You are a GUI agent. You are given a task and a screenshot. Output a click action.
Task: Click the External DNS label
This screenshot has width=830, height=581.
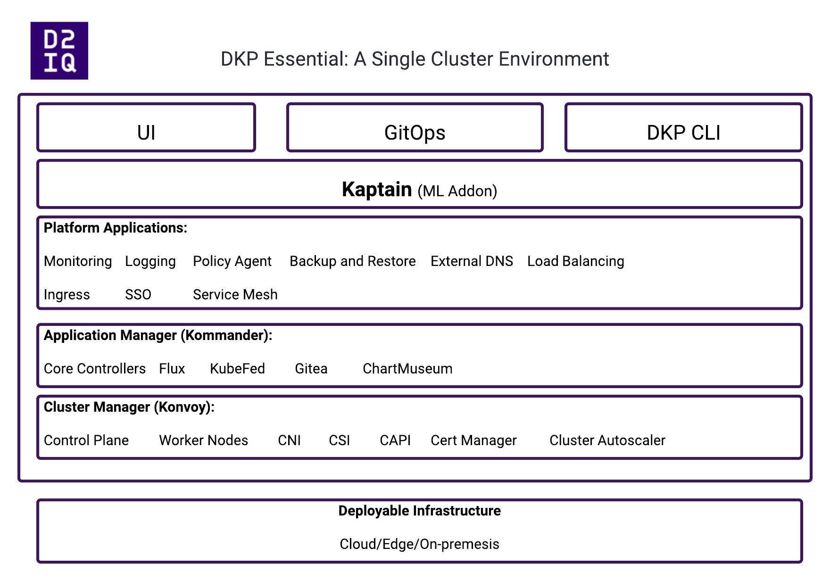click(x=472, y=261)
